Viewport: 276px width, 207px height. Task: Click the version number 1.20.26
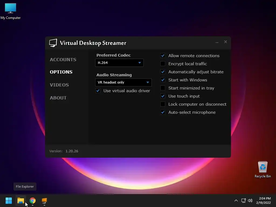click(x=72, y=151)
